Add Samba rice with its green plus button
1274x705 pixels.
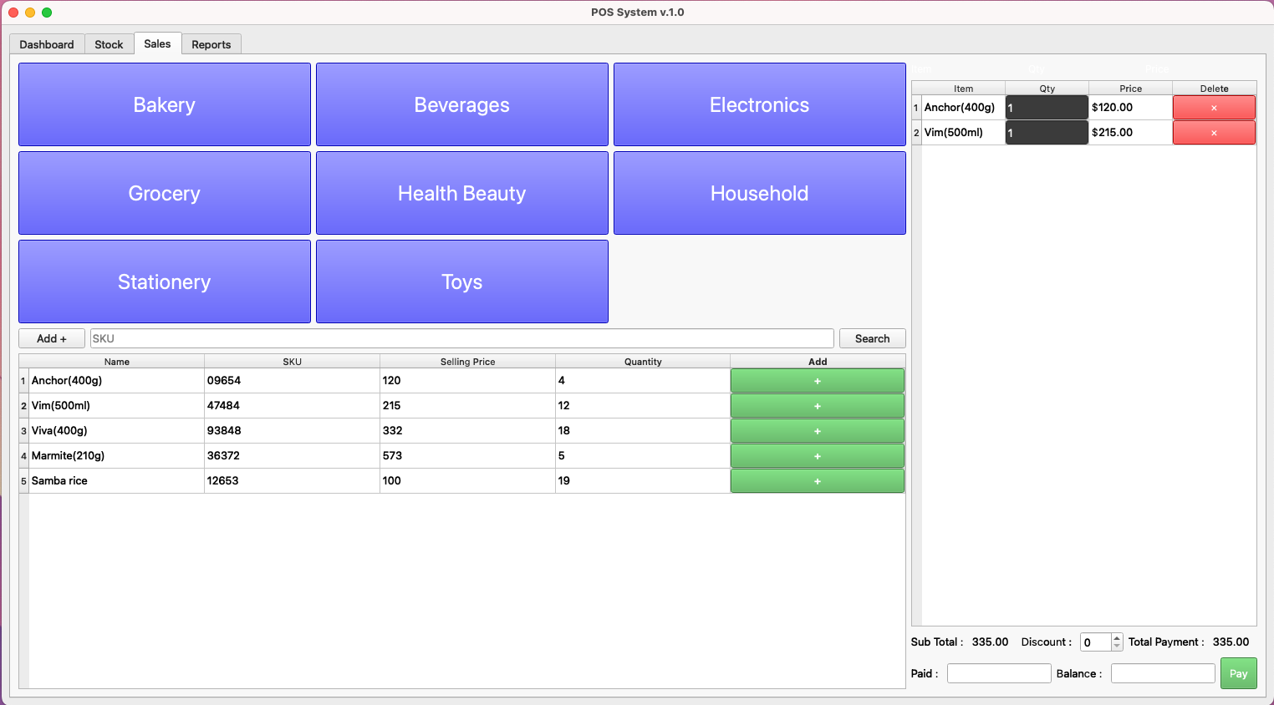point(818,480)
